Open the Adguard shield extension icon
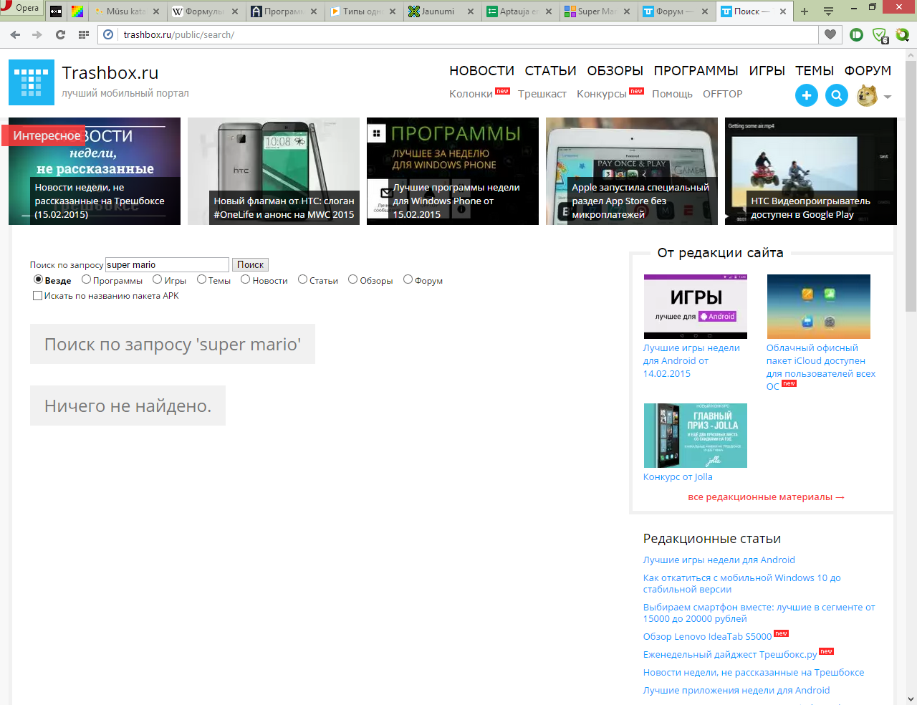The width and height of the screenshot is (917, 705). click(x=880, y=34)
